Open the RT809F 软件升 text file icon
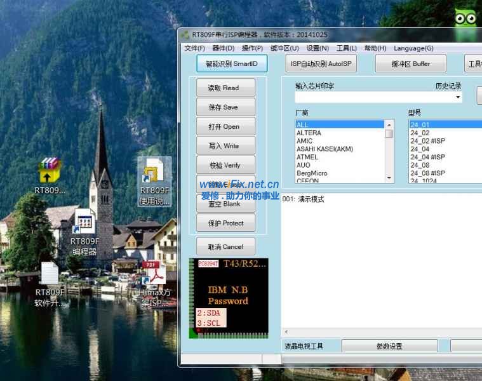 (x=50, y=284)
